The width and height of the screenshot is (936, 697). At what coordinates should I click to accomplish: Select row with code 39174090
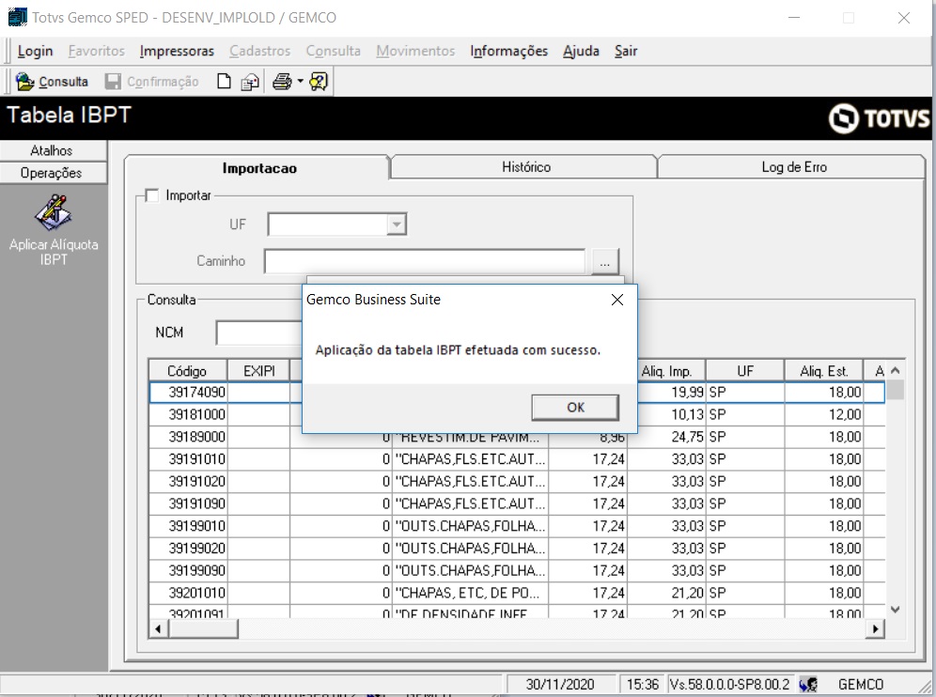[517, 392]
